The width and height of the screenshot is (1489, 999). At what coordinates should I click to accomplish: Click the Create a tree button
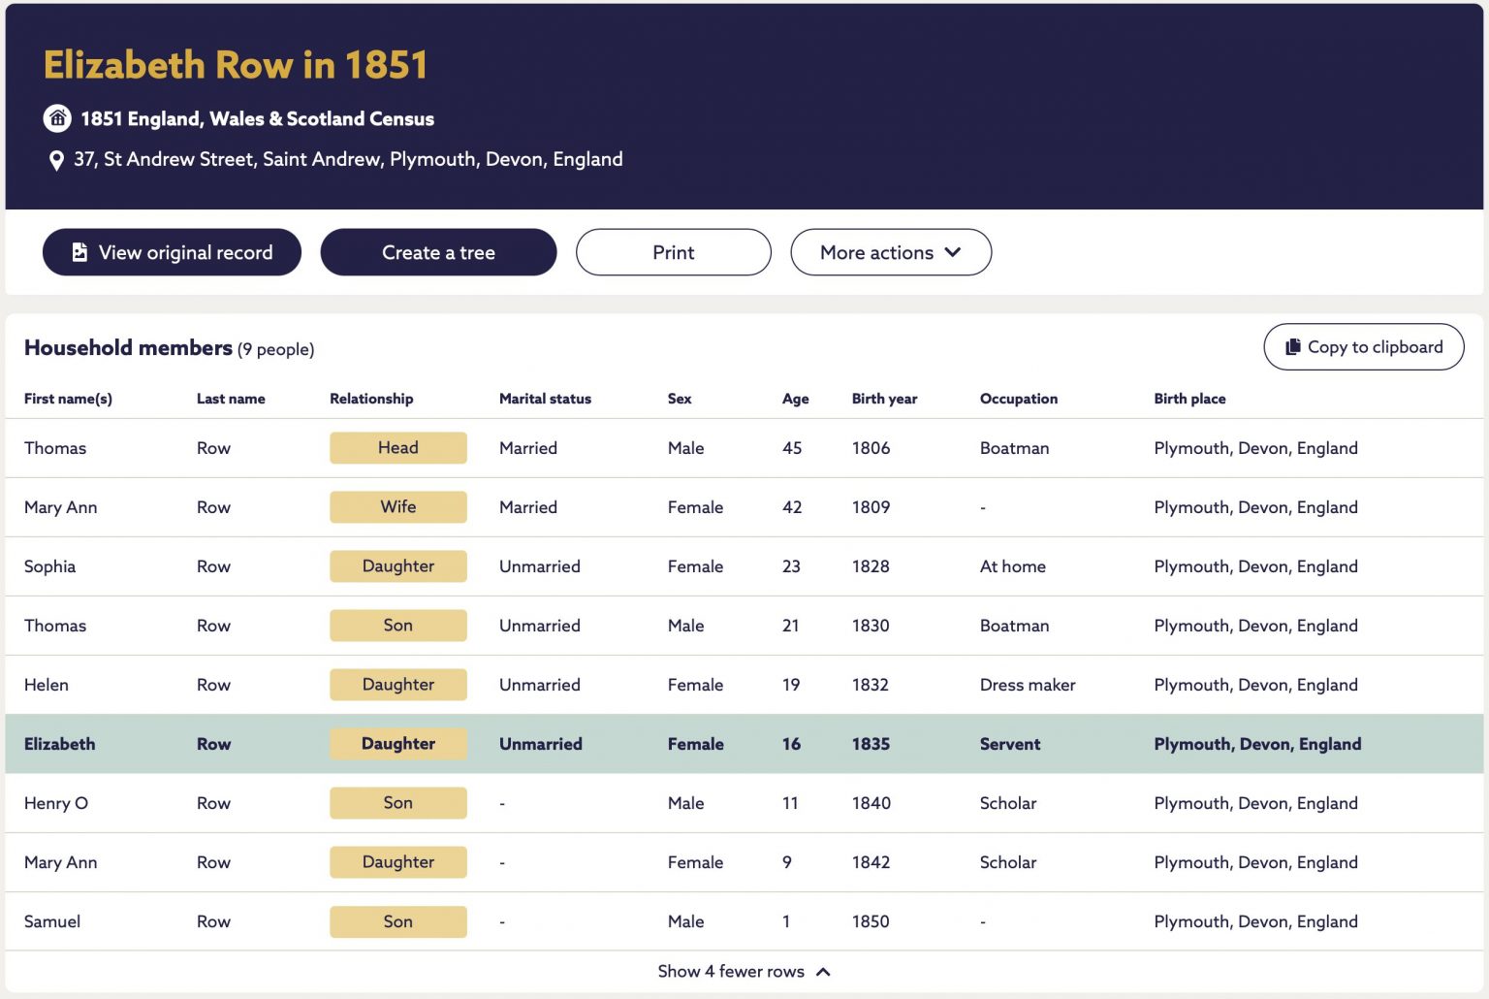click(438, 252)
